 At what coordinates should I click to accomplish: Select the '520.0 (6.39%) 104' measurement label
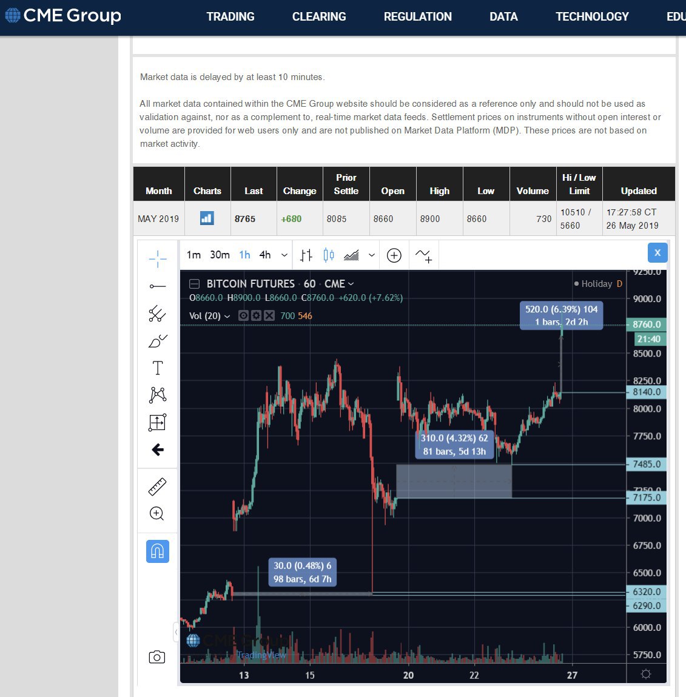(x=562, y=315)
